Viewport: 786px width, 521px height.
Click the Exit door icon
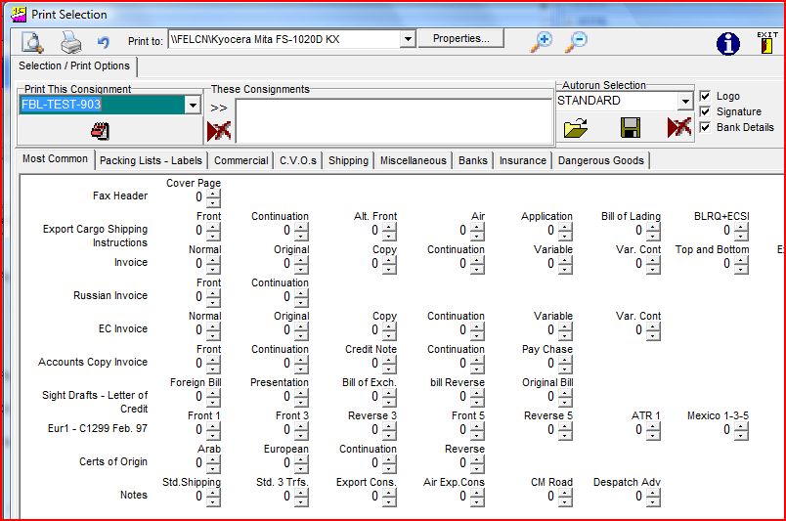(767, 42)
